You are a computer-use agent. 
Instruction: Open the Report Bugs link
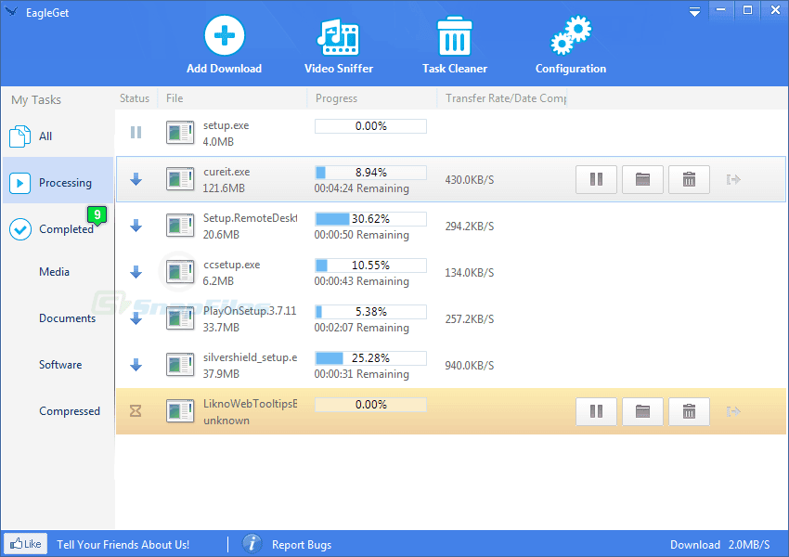tap(302, 544)
